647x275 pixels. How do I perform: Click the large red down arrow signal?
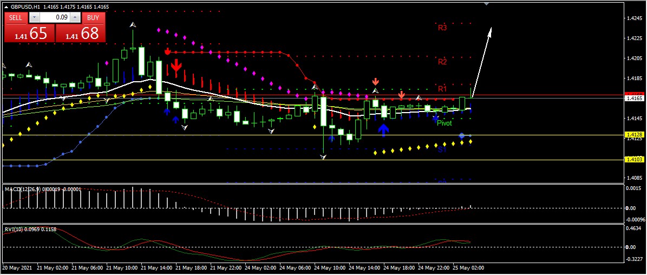pos(176,68)
